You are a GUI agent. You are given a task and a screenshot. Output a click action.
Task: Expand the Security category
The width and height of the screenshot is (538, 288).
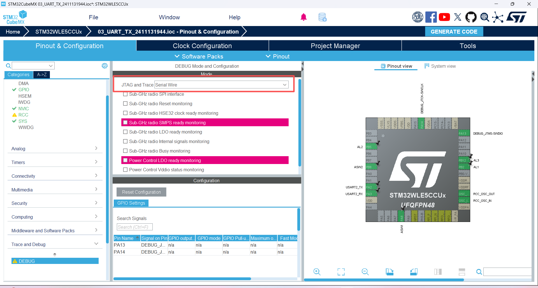(x=55, y=203)
